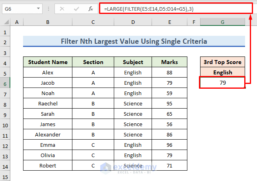Click the title Filter Nth Largest Value
This screenshot has width=257, height=181.
[134, 41]
